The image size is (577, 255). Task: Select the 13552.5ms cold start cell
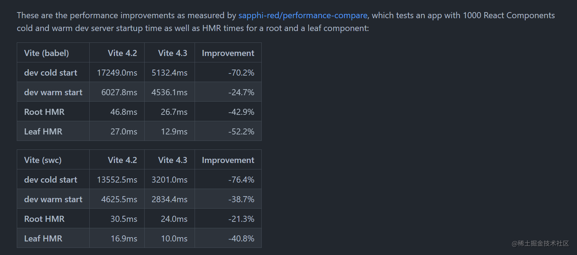[117, 180]
